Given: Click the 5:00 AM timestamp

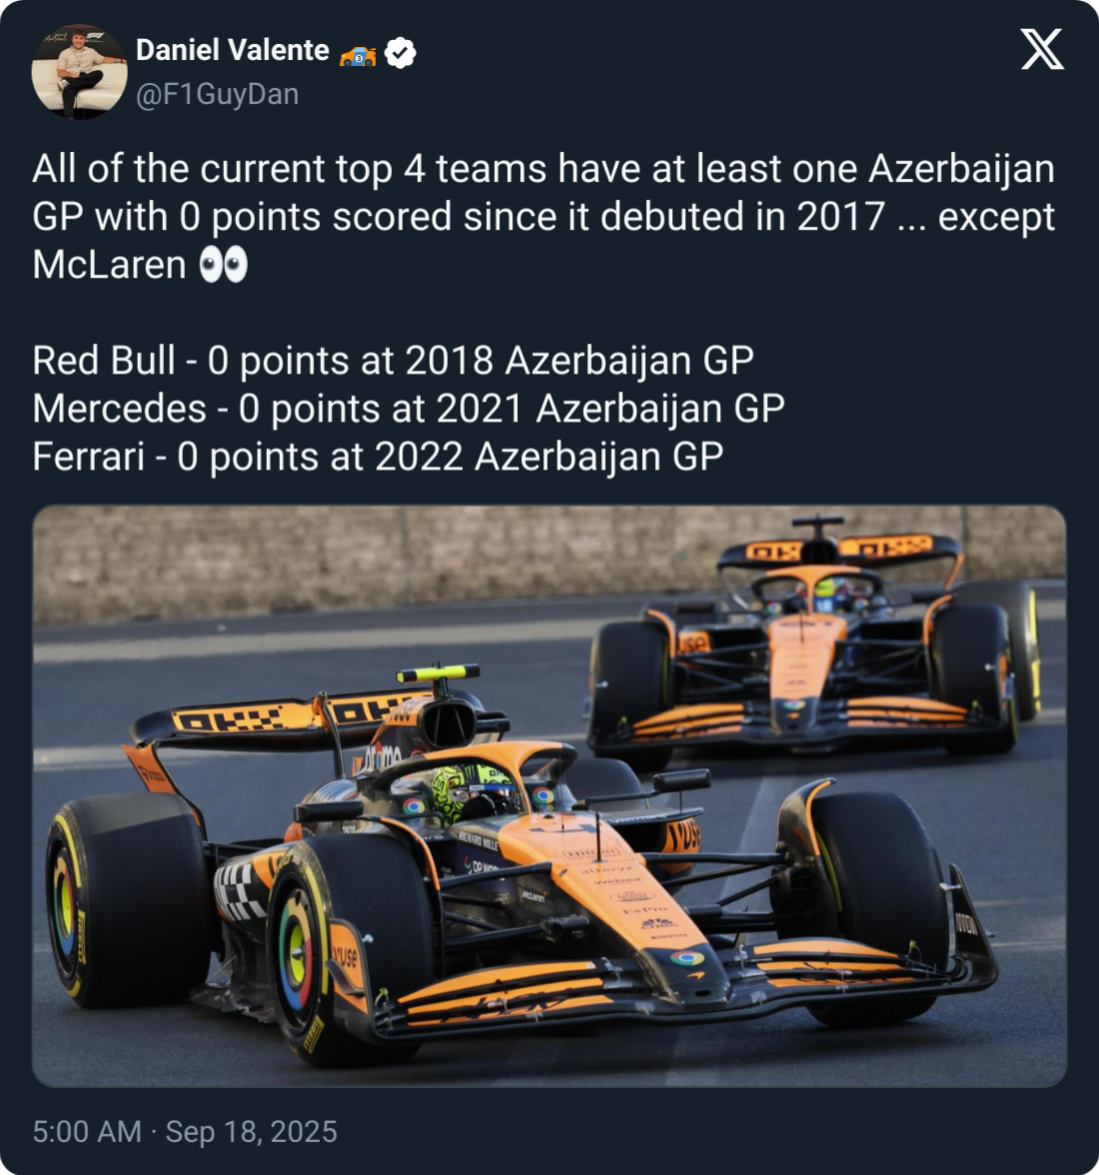Looking at the screenshot, I should coord(87,1131).
